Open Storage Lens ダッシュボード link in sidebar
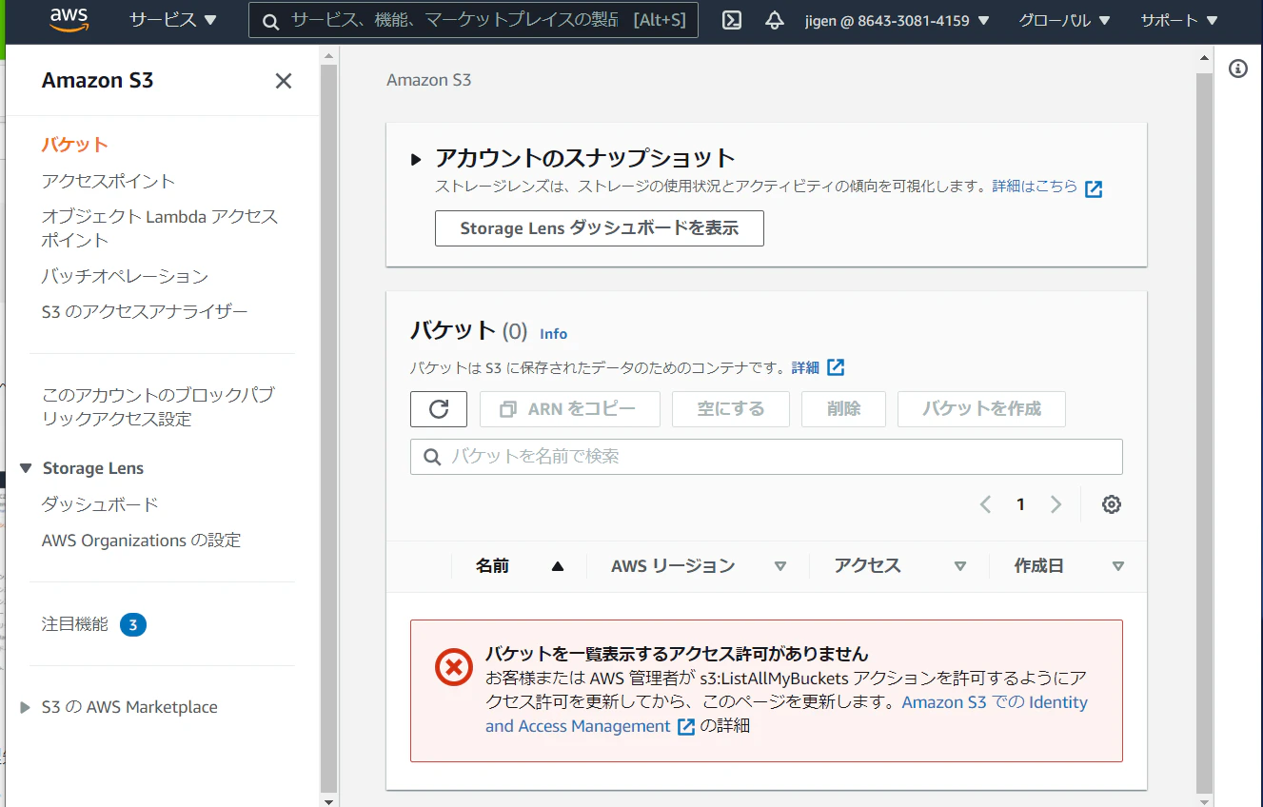This screenshot has width=1263, height=807. point(100,504)
